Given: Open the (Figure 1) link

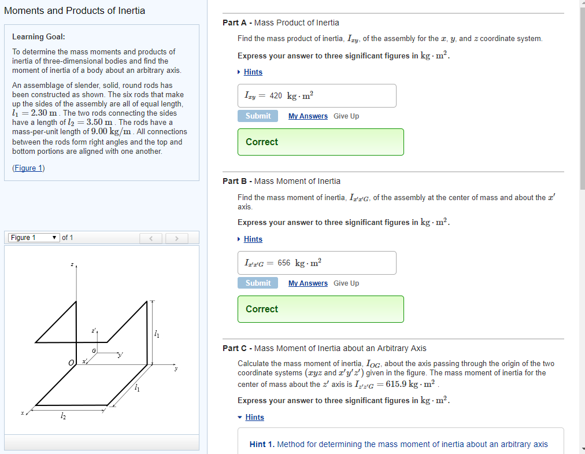Looking at the screenshot, I should [x=28, y=168].
